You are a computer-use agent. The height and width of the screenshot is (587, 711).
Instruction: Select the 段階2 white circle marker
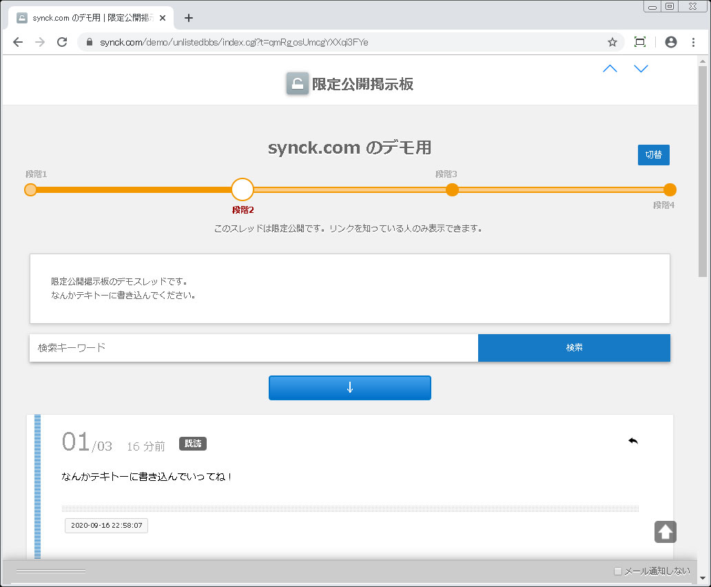point(243,189)
